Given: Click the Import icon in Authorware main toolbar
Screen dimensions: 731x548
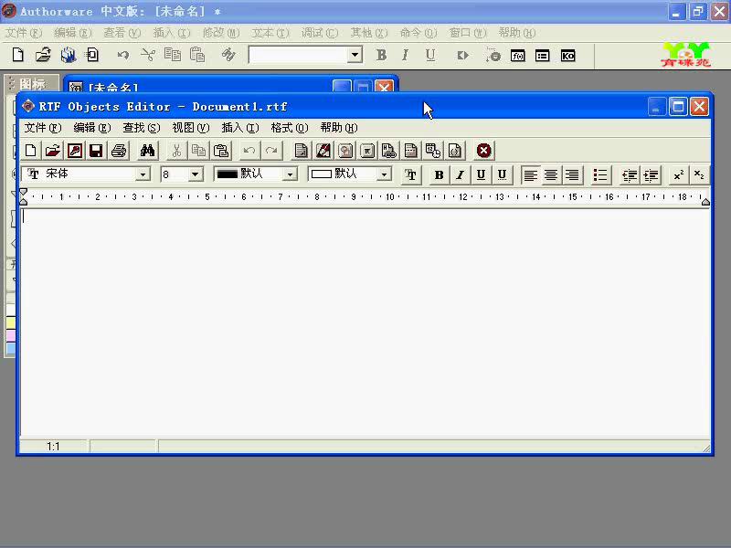Looking at the screenshot, I should pyautogui.click(x=92, y=55).
